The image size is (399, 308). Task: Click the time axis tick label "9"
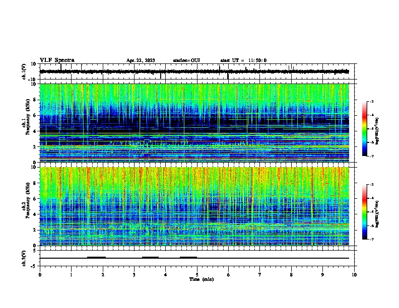tap(322, 275)
